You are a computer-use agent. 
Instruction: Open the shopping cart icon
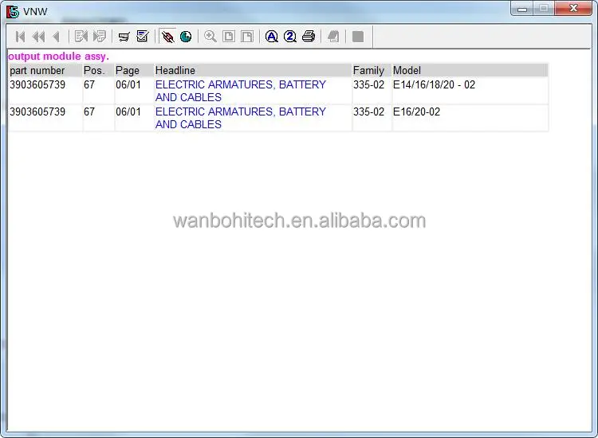[x=124, y=37]
